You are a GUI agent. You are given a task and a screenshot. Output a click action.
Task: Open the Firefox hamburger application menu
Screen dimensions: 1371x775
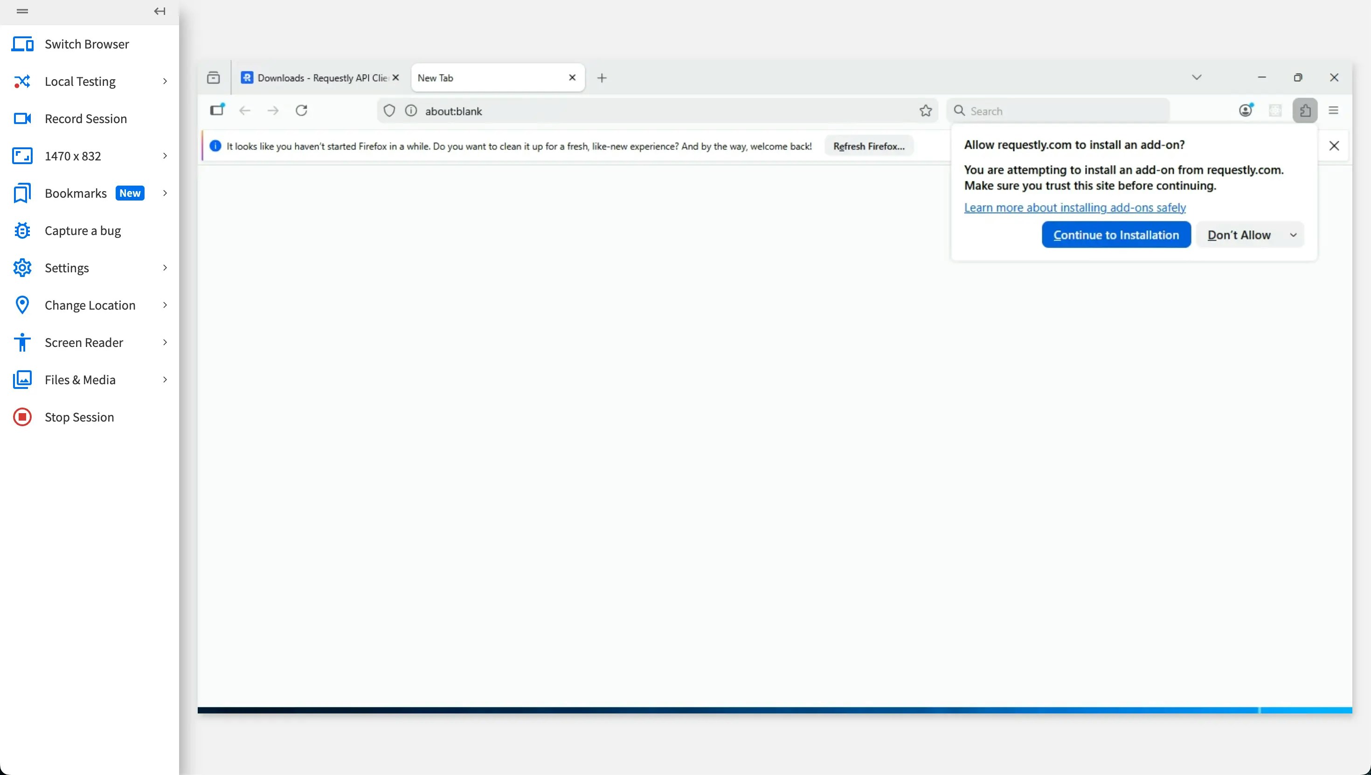1334,110
